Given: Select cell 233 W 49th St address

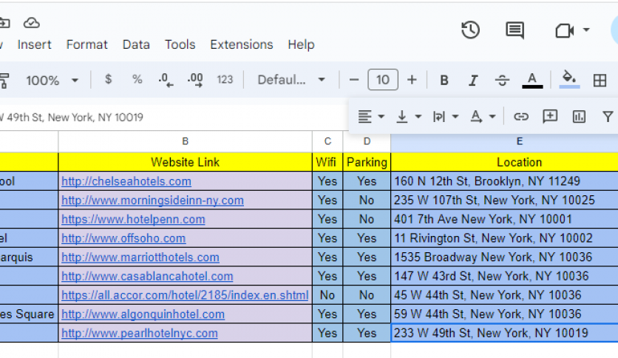Looking at the screenshot, I should pos(504,333).
